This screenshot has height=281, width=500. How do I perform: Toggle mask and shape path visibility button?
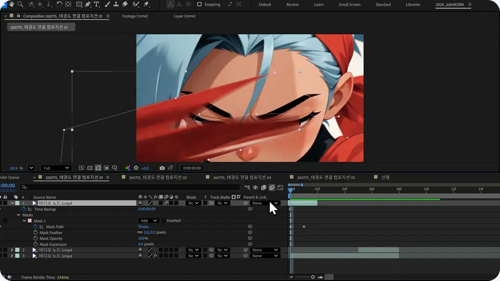(x=98, y=168)
